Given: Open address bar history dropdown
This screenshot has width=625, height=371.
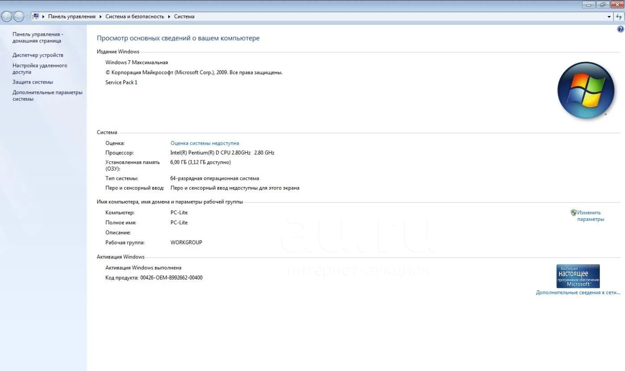Looking at the screenshot, I should pos(609,17).
